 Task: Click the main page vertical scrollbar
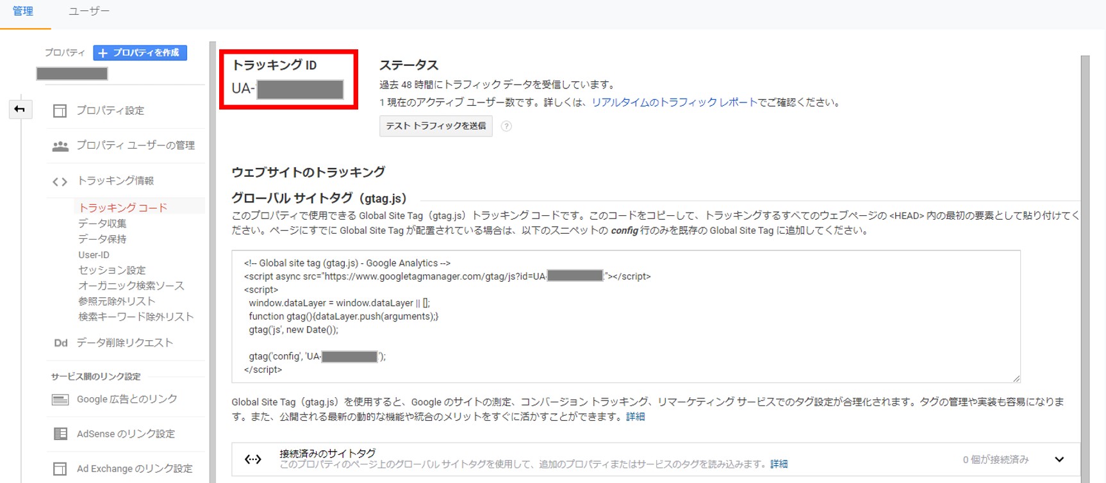(x=1085, y=269)
